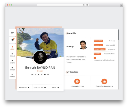Click the Experience orange label

pyautogui.click(x=98, y=41)
